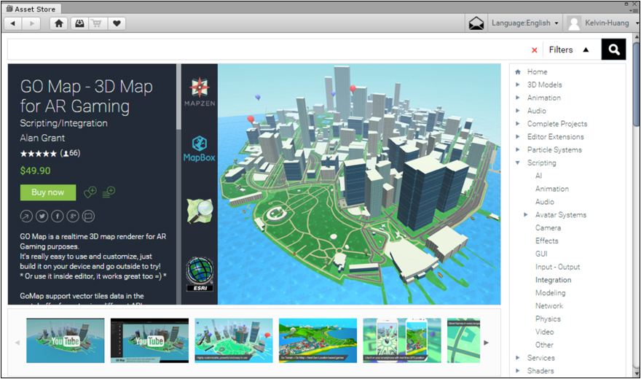Open the shopping cart icon

point(97,23)
